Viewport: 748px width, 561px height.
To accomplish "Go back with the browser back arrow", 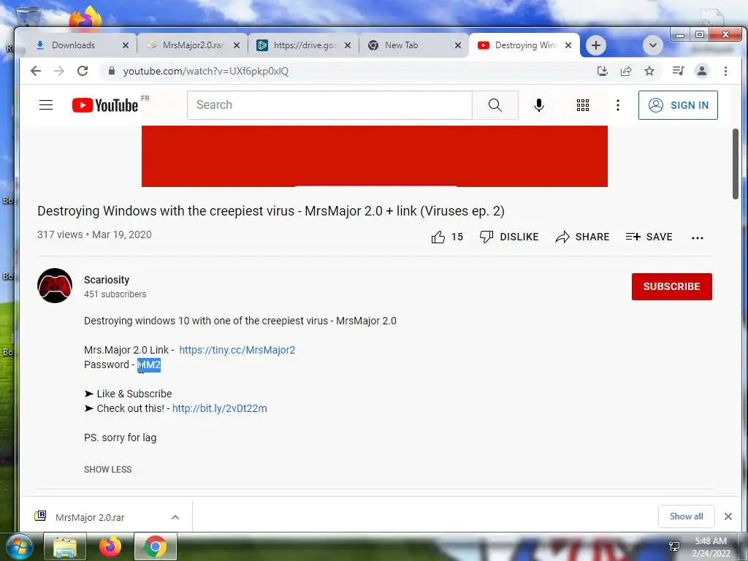I will (x=36, y=71).
